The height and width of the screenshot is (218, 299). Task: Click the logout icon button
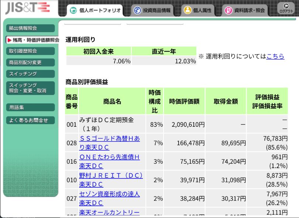(x=286, y=8)
